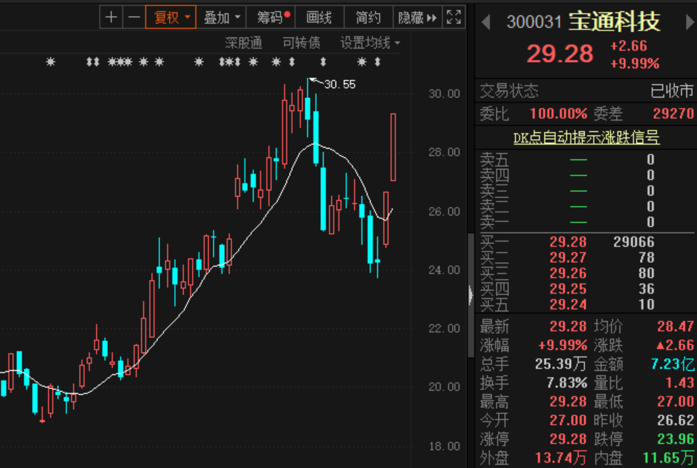Go to next stock with right arrow
This screenshot has height=468, width=697.
690,22
